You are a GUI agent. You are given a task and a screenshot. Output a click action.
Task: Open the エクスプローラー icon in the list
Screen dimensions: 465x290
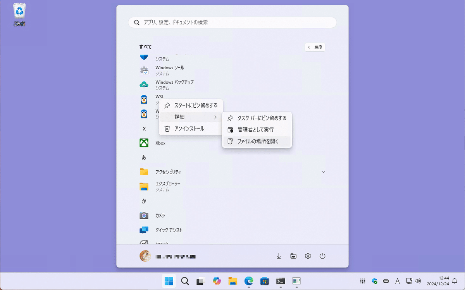click(144, 186)
